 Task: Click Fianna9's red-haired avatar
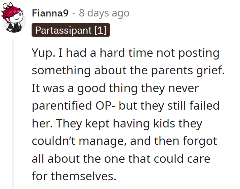13,18
